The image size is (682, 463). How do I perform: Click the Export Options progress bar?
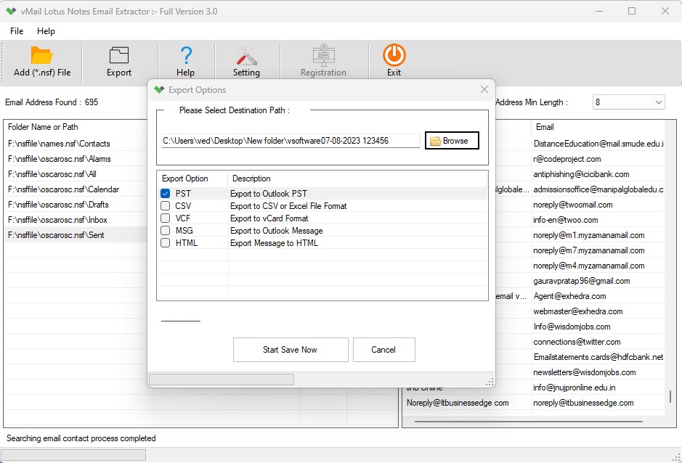222,380
